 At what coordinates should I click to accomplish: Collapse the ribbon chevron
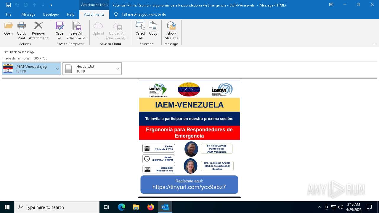point(375,44)
